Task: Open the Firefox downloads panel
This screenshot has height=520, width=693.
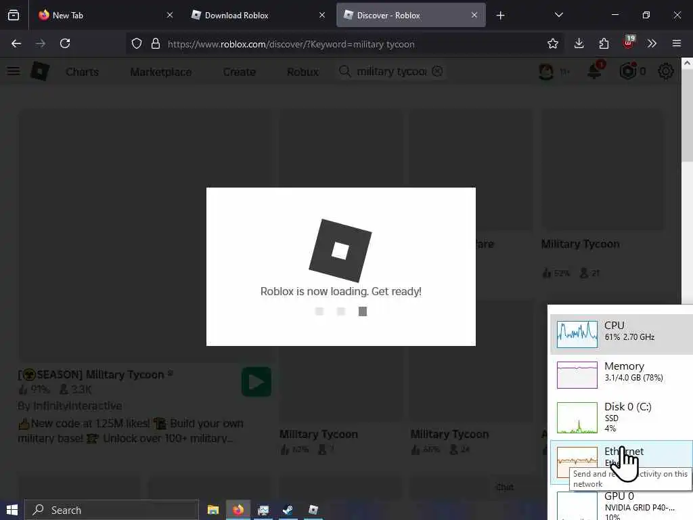Action: (x=579, y=43)
